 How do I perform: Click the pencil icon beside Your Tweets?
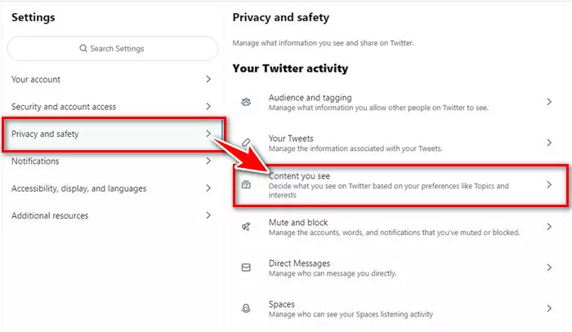tap(246, 142)
